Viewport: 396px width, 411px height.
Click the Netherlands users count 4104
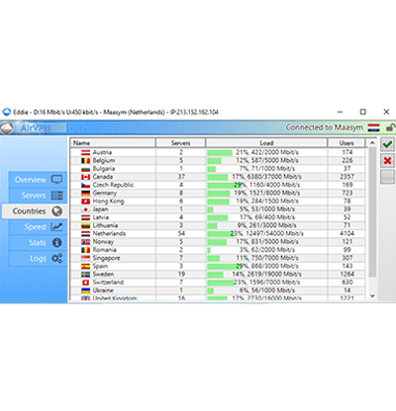(x=346, y=233)
